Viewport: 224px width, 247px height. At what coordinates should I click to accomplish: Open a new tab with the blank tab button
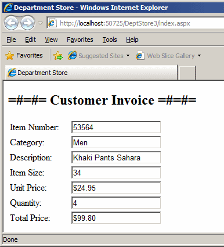tap(187, 73)
